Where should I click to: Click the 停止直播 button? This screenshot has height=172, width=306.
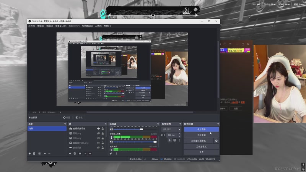(x=202, y=129)
